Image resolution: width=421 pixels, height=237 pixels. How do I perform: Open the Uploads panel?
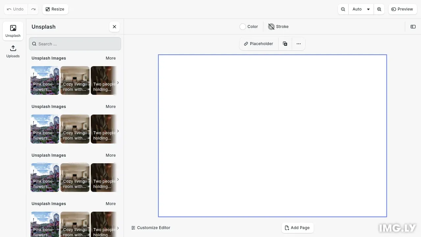tap(13, 51)
